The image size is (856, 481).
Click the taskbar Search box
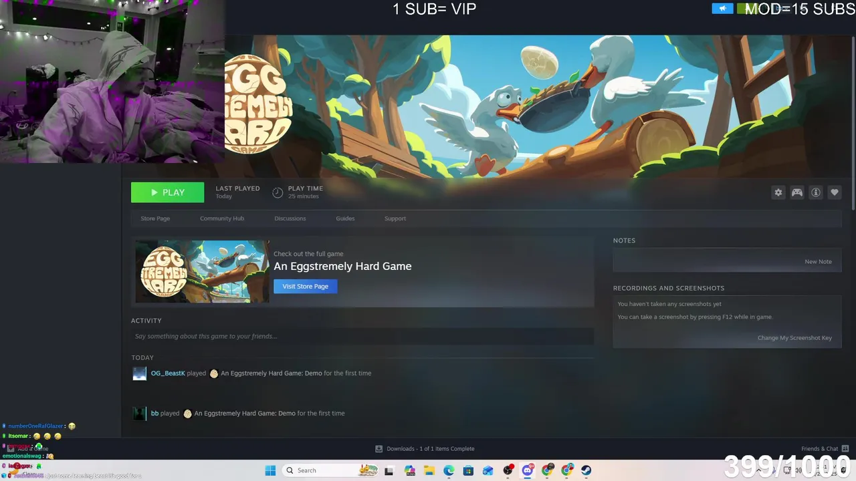(330, 470)
